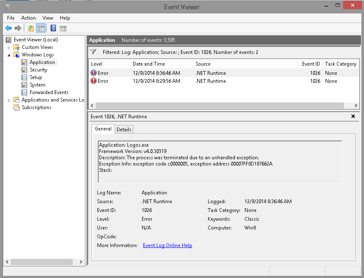Toggle the Show/Hide Console Tree toolbar icon
Image resolution: width=364 pixels, height=278 pixels.
[41, 28]
